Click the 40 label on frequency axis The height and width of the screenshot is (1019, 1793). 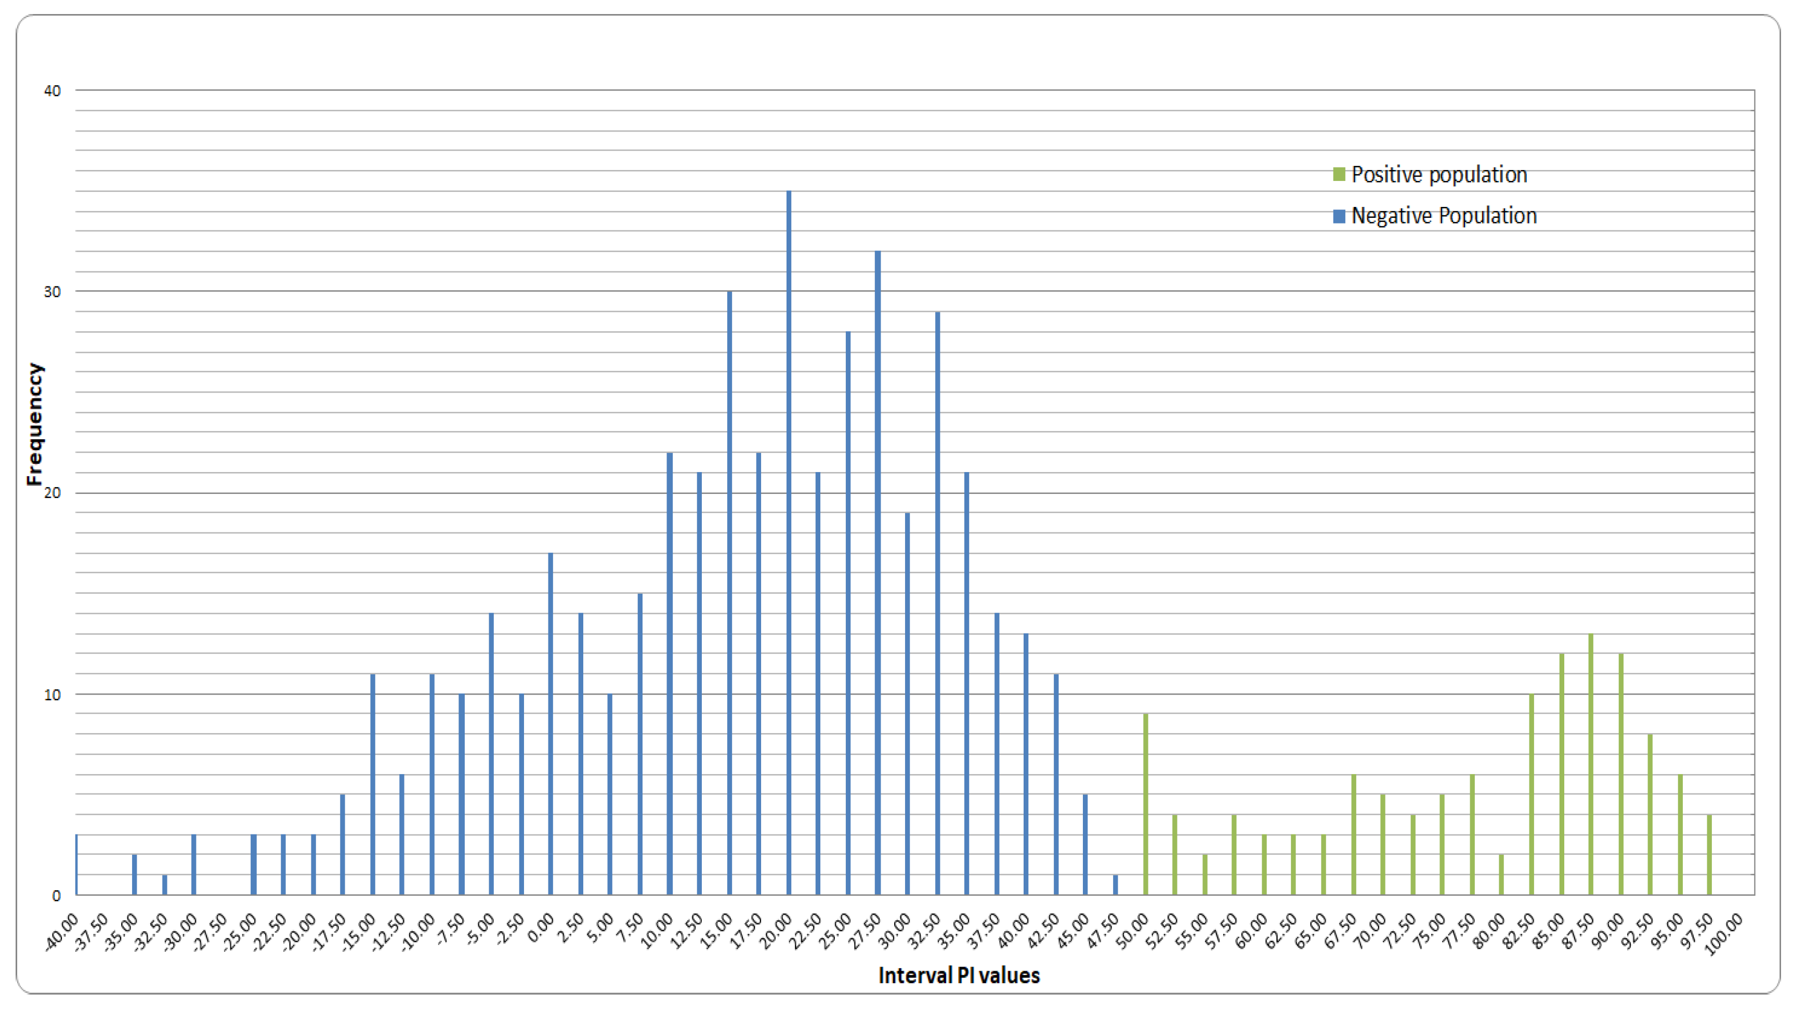coord(53,91)
